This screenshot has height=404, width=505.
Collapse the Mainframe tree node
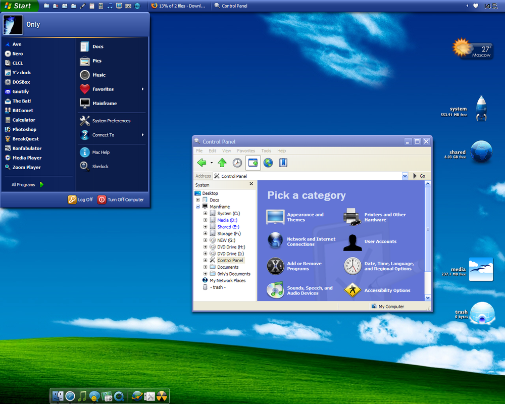198,207
